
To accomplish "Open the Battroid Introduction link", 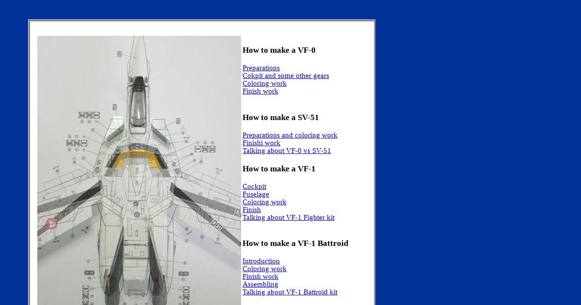I will click(261, 261).
